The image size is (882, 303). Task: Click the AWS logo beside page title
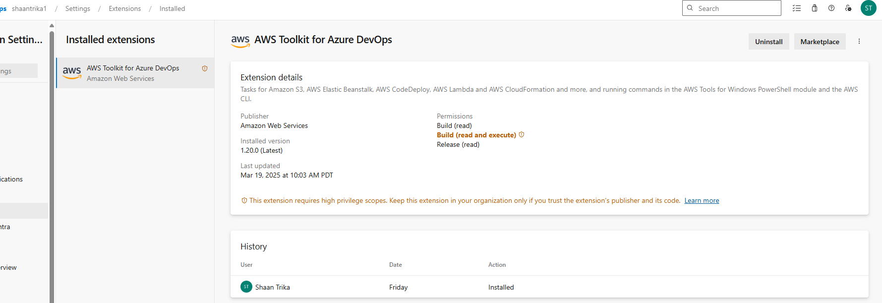click(240, 41)
